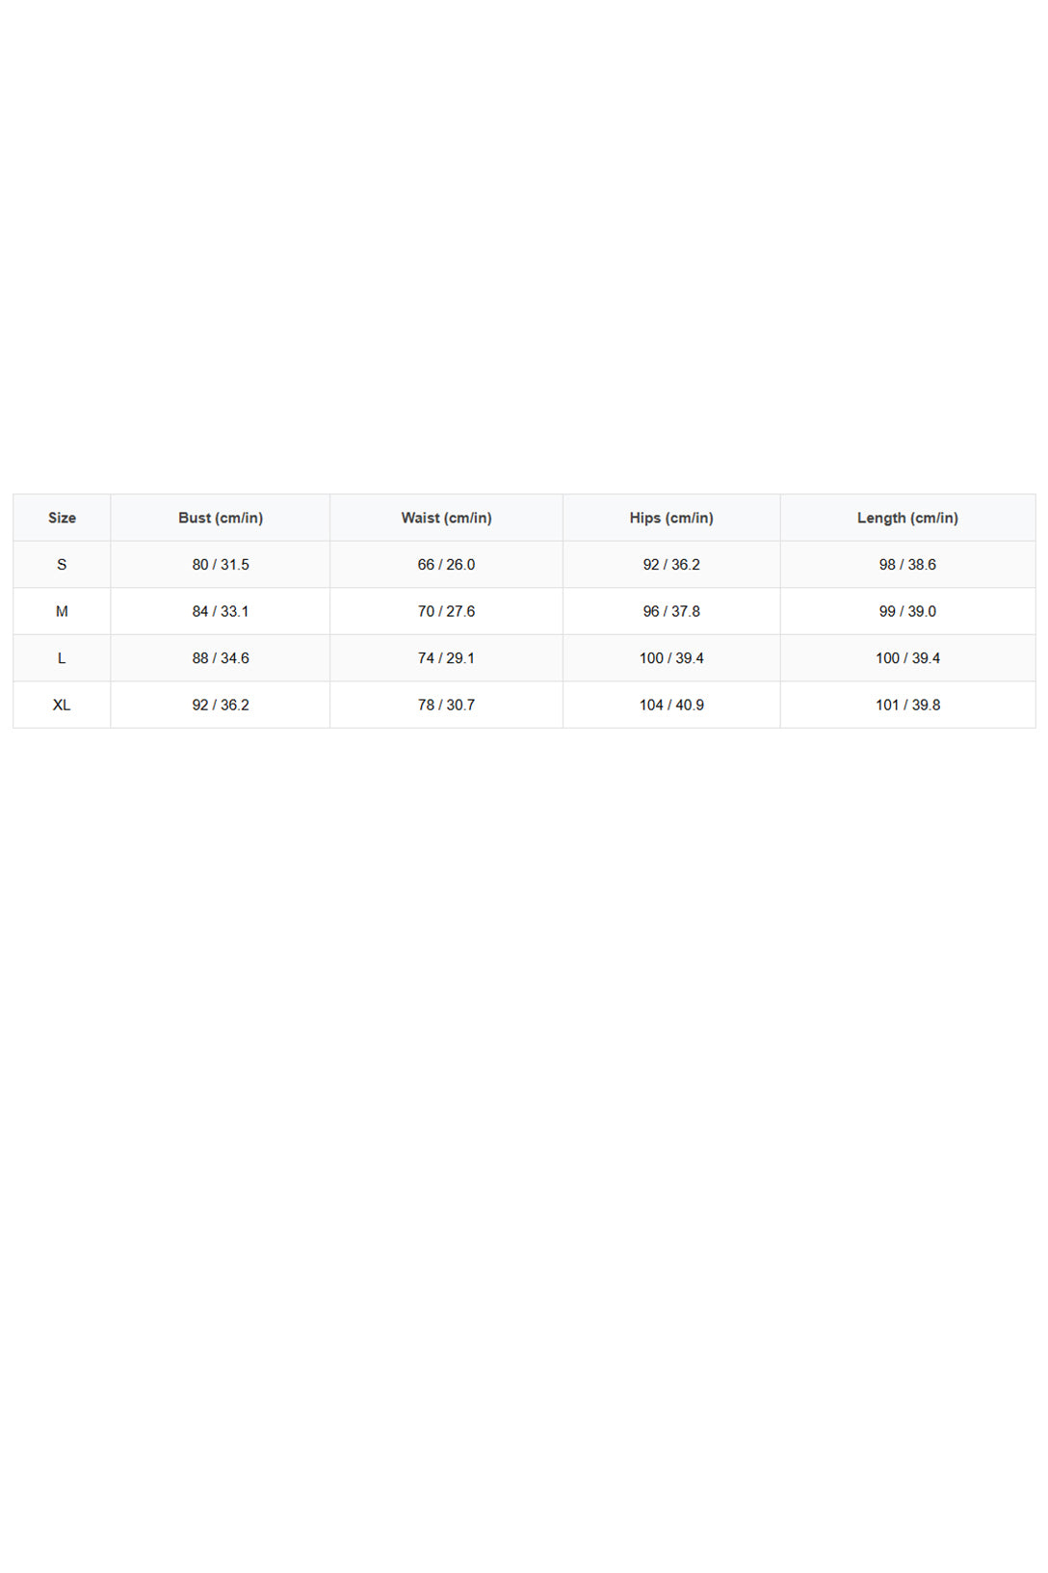1048x1573 pixels.
Task: Select the L size row label
Action: pos(62,658)
